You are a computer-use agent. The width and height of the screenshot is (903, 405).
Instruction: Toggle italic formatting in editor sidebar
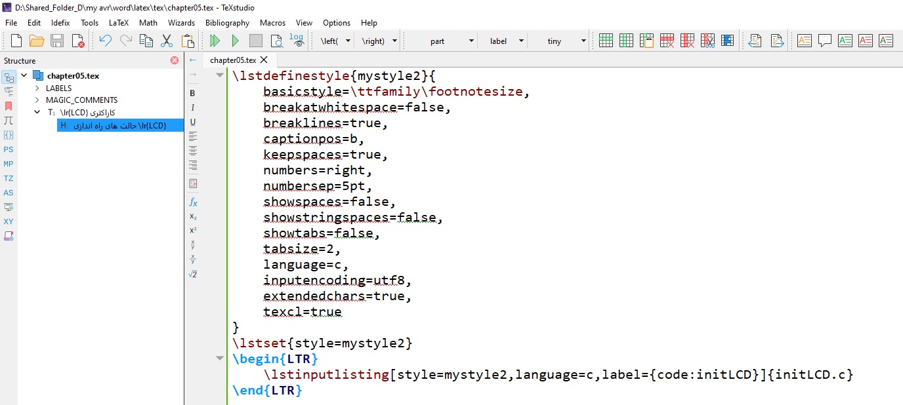pyautogui.click(x=193, y=107)
